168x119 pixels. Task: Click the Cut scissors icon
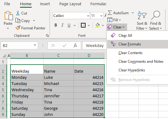coord(18,13)
